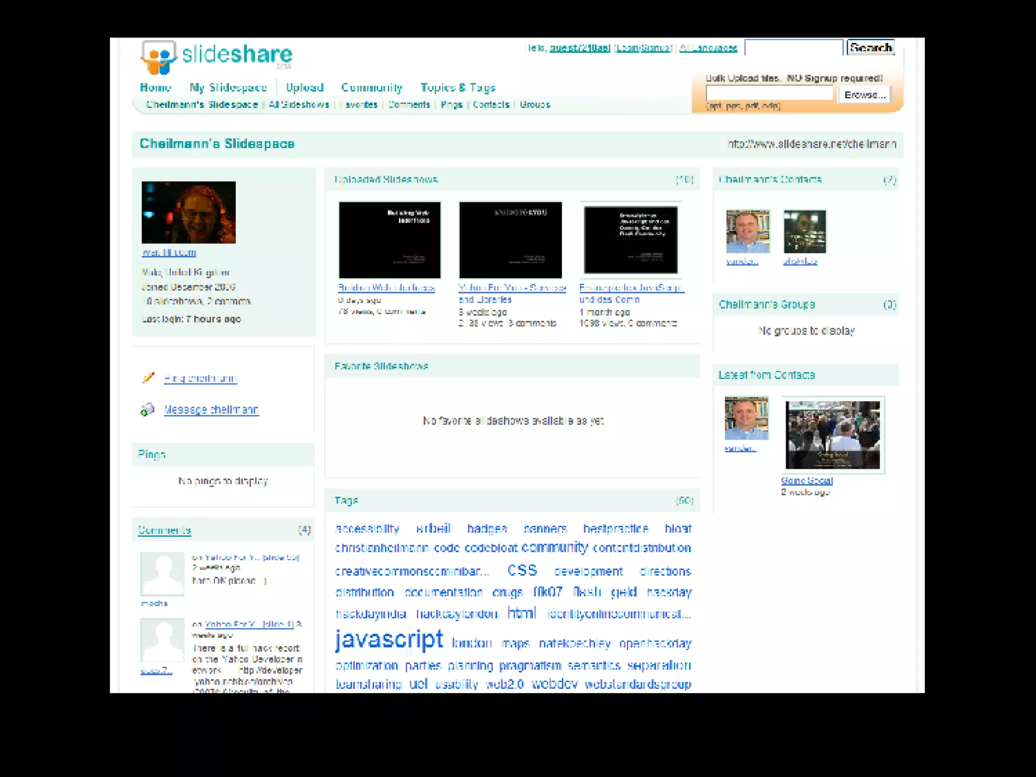The width and height of the screenshot is (1036, 777).
Task: Open first contact's avatar in Contacts panel
Action: [x=748, y=232]
